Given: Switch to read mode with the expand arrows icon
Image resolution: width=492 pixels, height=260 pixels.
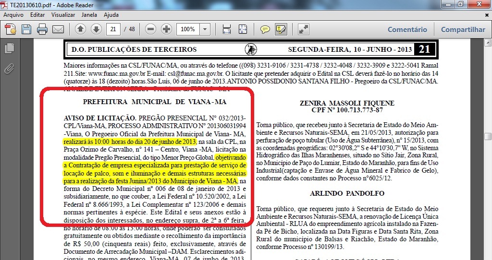Looking at the screenshot, I should [303, 29].
